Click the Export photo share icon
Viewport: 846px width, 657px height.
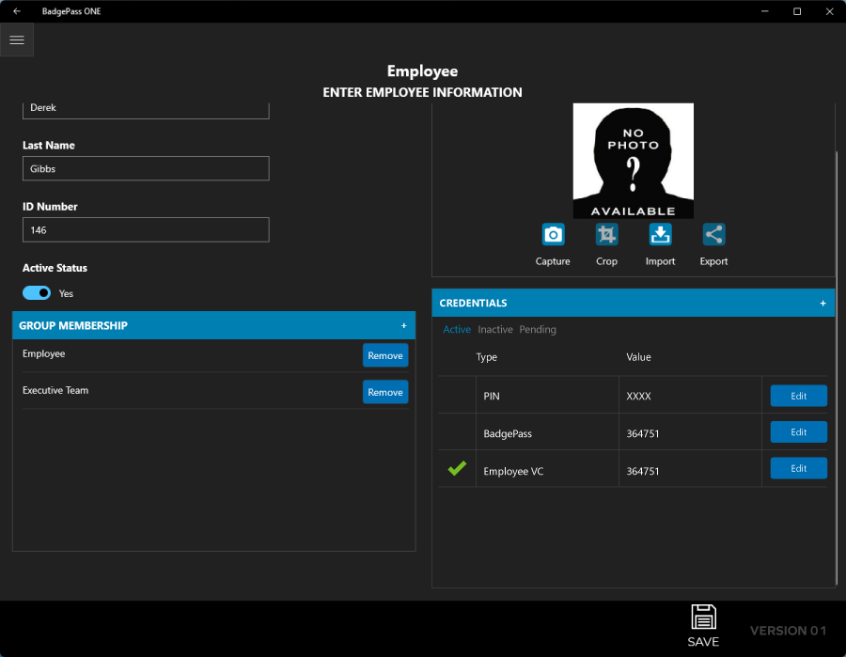(713, 235)
